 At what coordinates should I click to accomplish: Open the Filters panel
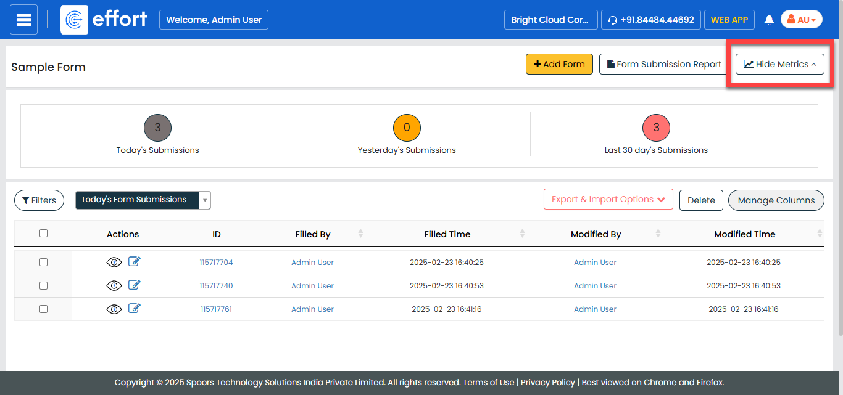point(39,200)
